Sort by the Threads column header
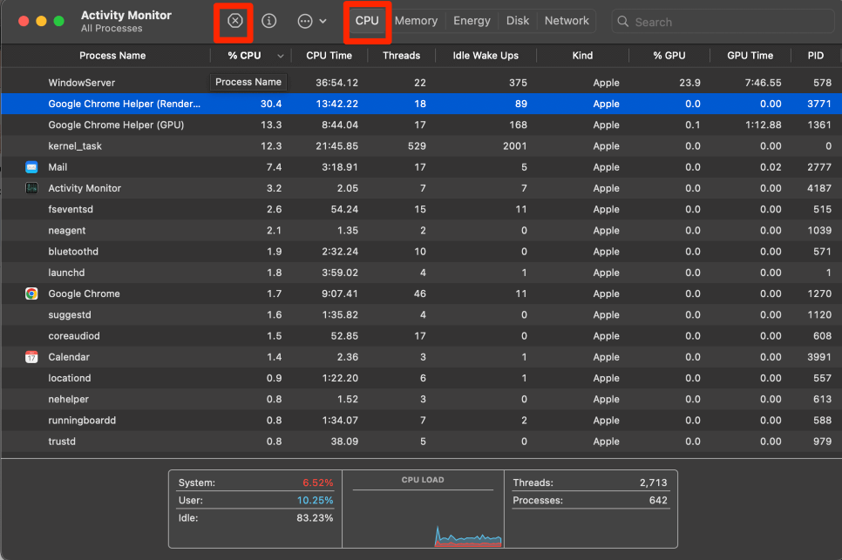This screenshot has width=842, height=560. pyautogui.click(x=401, y=56)
